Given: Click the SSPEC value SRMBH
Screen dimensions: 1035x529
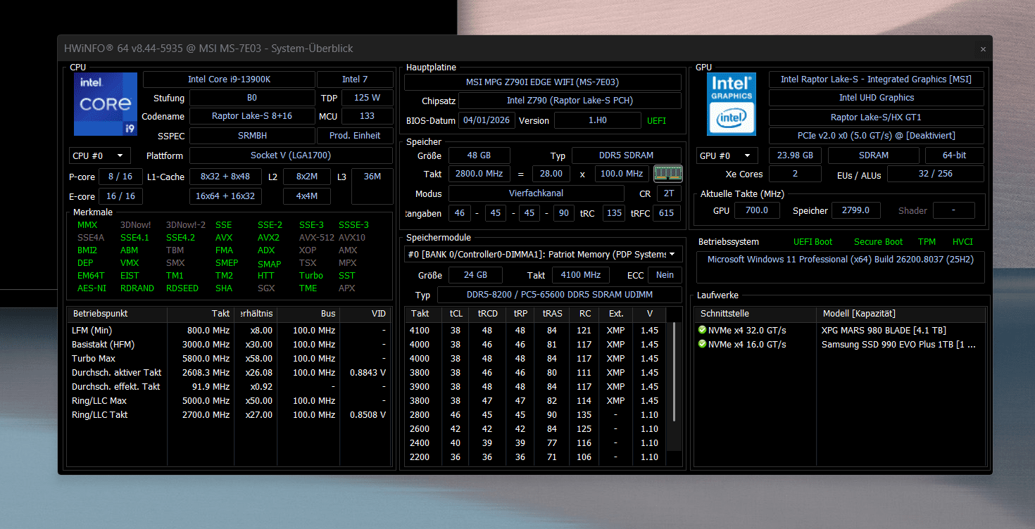Looking at the screenshot, I should pyautogui.click(x=252, y=135).
